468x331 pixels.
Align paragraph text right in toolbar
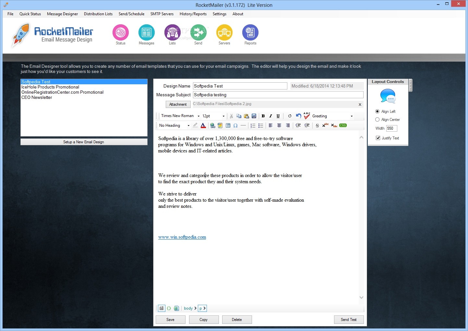[288, 125]
